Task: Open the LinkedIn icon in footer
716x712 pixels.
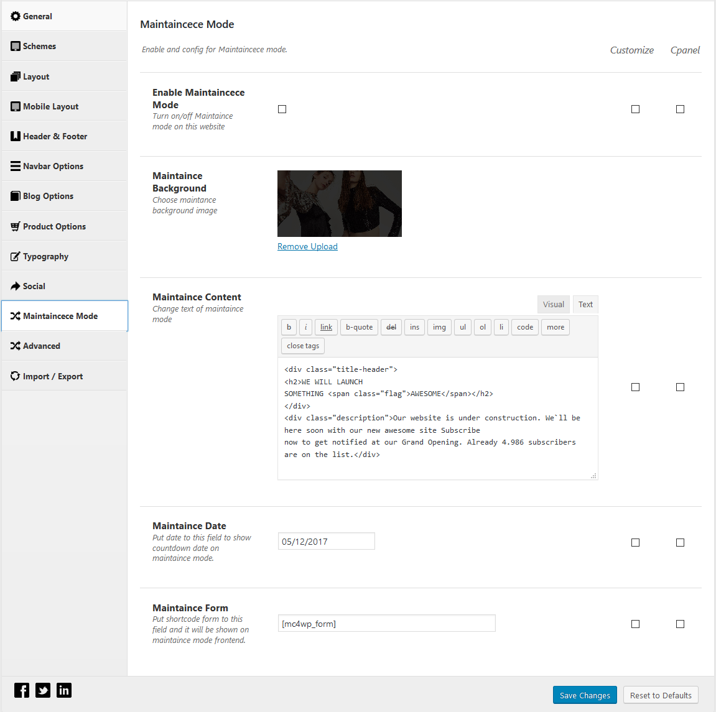Action: click(64, 690)
